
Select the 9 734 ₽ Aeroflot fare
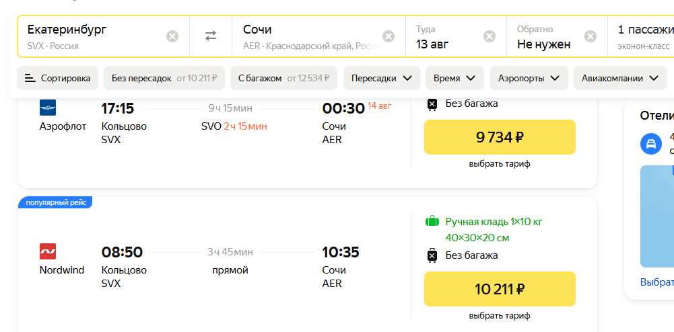pyautogui.click(x=500, y=137)
